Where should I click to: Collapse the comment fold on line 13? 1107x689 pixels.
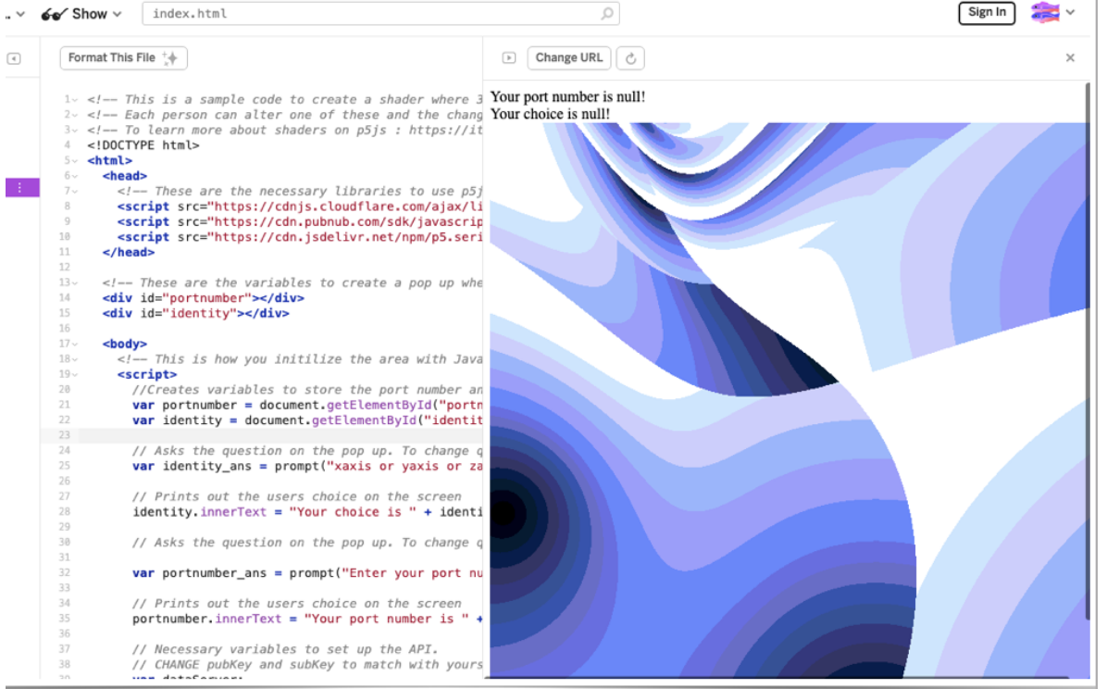tap(75, 282)
